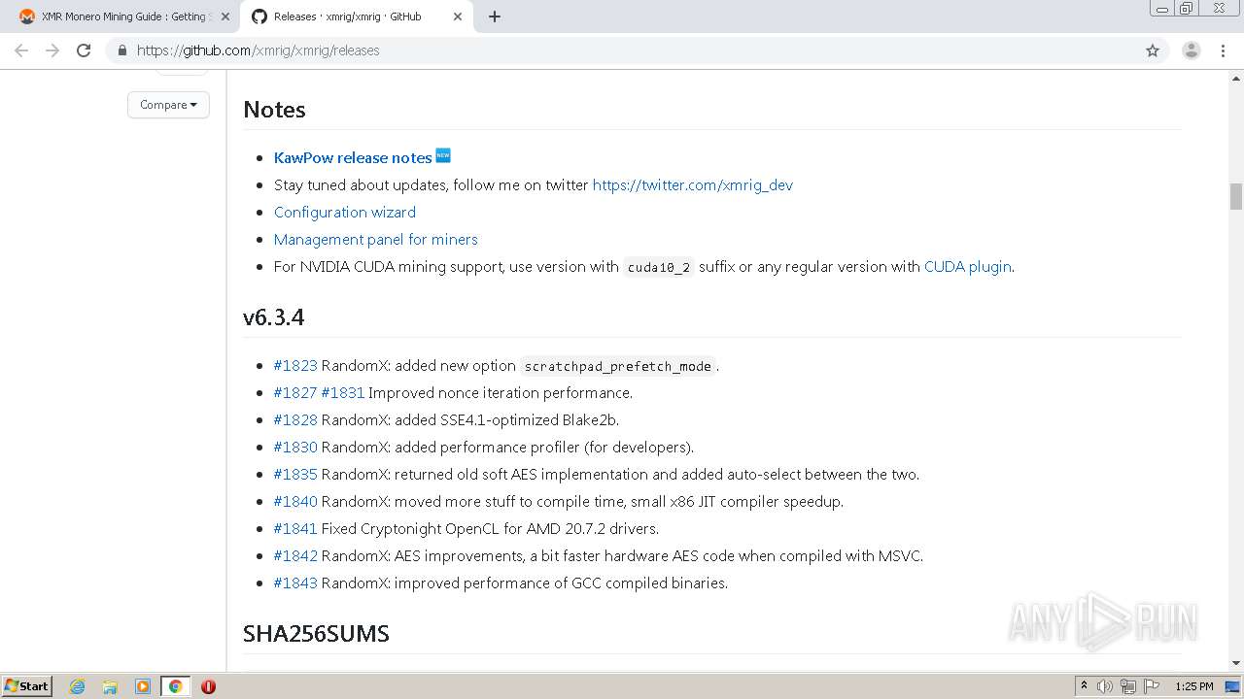Open Management panel for miners link
This screenshot has width=1244, height=699.
(376, 239)
